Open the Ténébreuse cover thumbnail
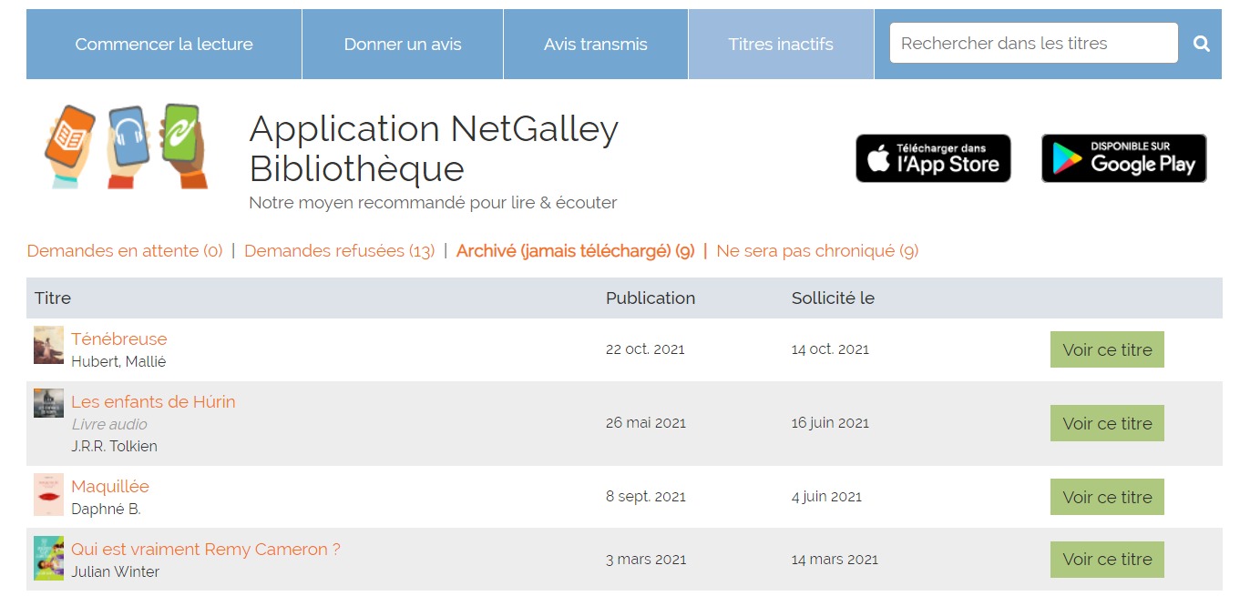 click(49, 345)
